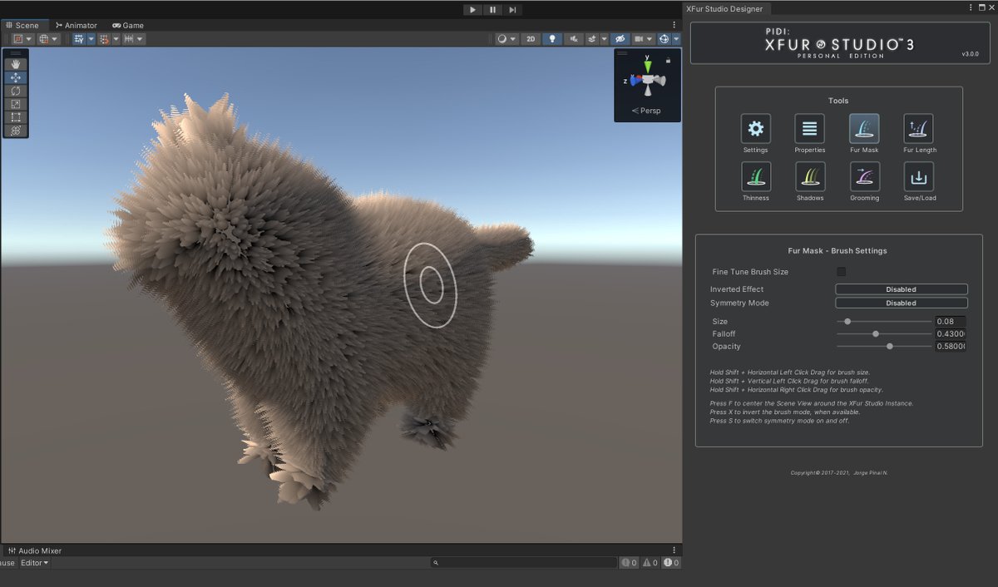Toggle scene effects icon
This screenshot has height=587, width=998.
[x=593, y=39]
